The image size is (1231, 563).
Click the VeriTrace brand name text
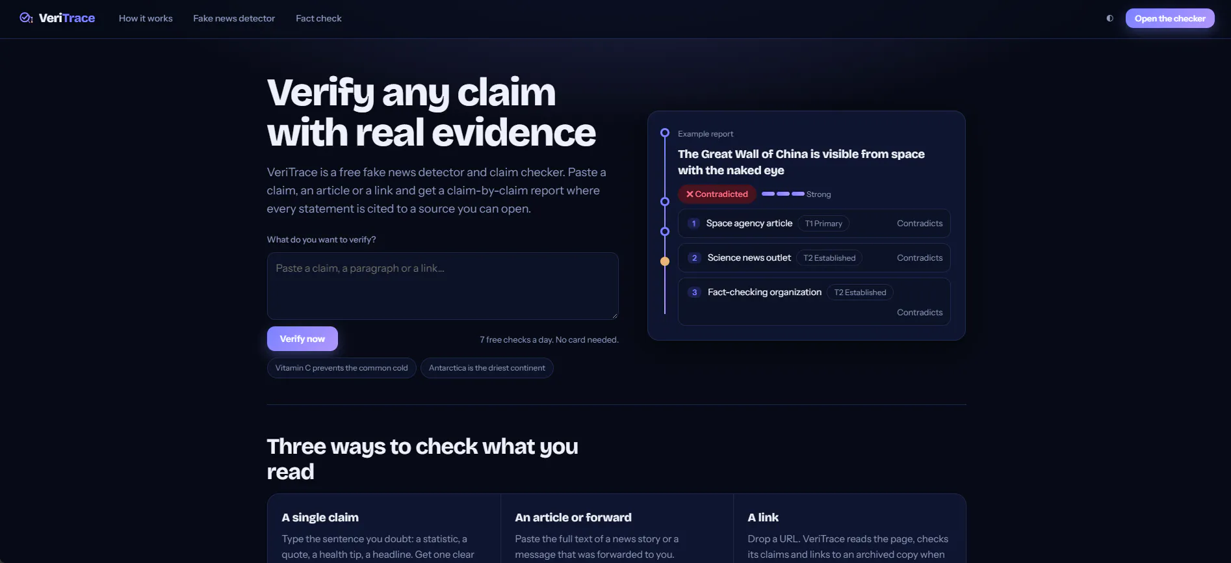click(67, 18)
